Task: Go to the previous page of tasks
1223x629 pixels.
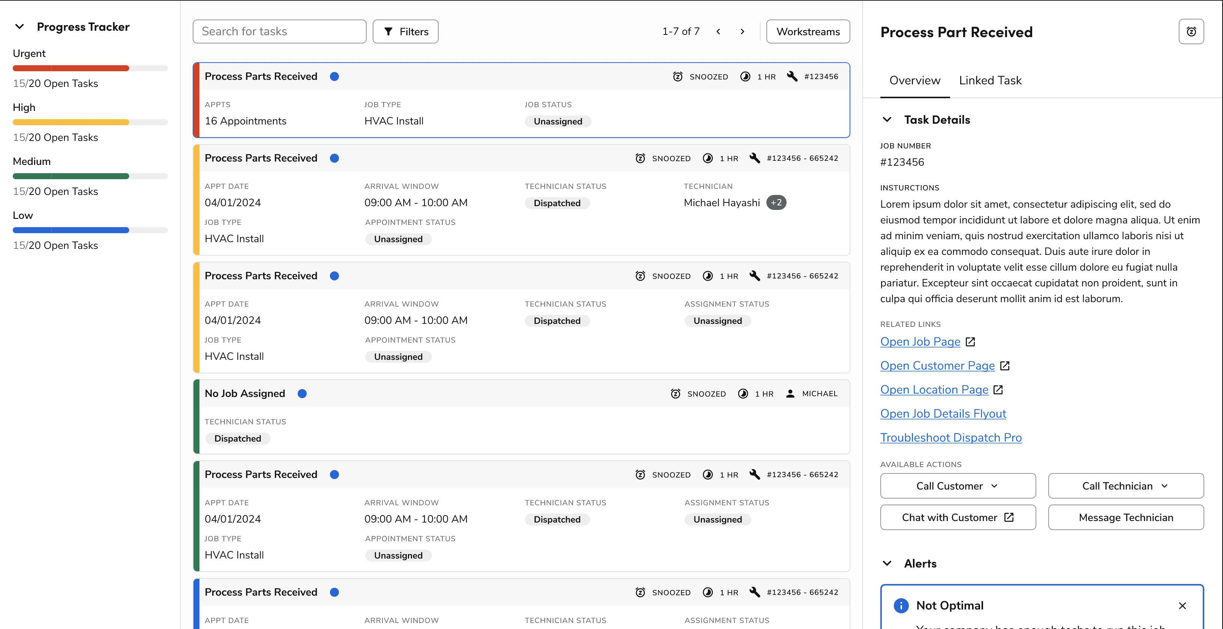Action: tap(718, 32)
